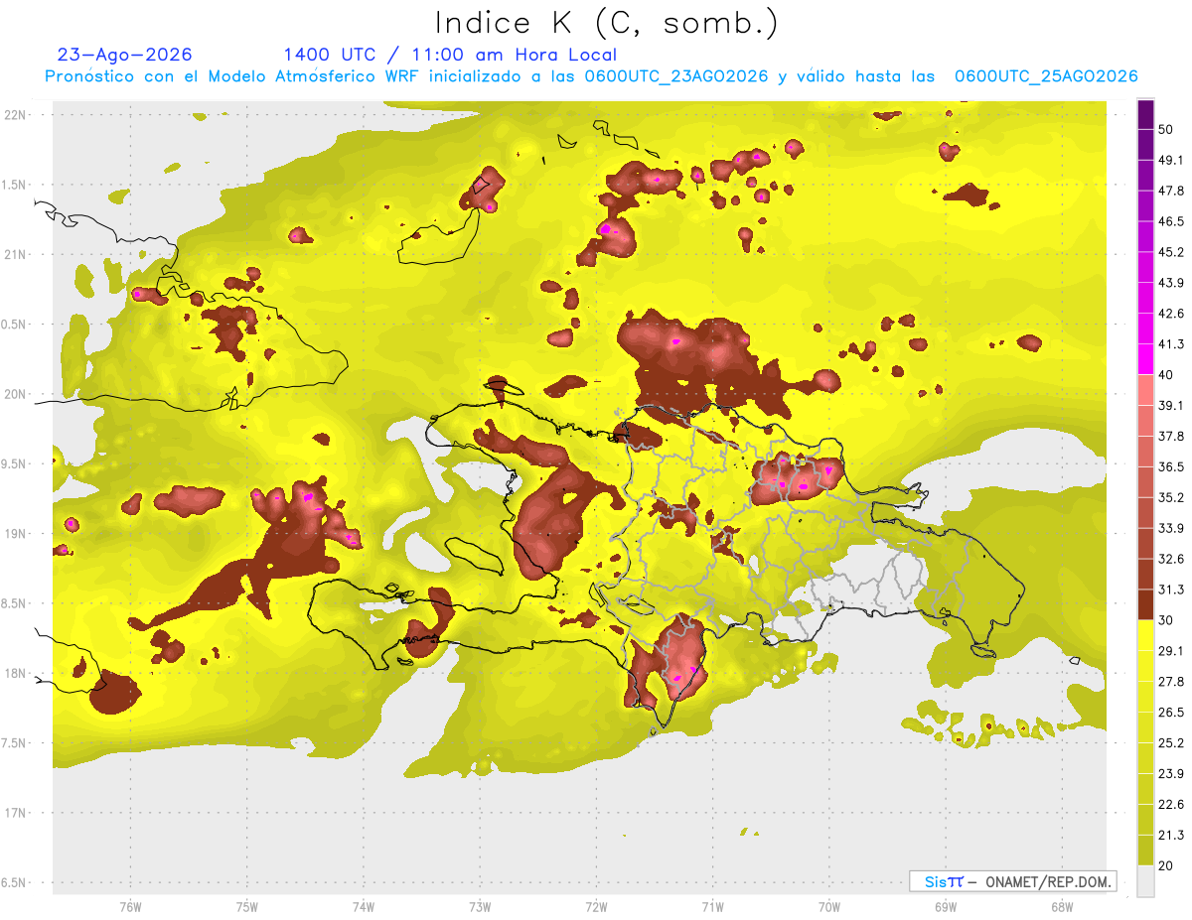Click the colorbar label "29.1"
1192x920 pixels.
click(1170, 650)
